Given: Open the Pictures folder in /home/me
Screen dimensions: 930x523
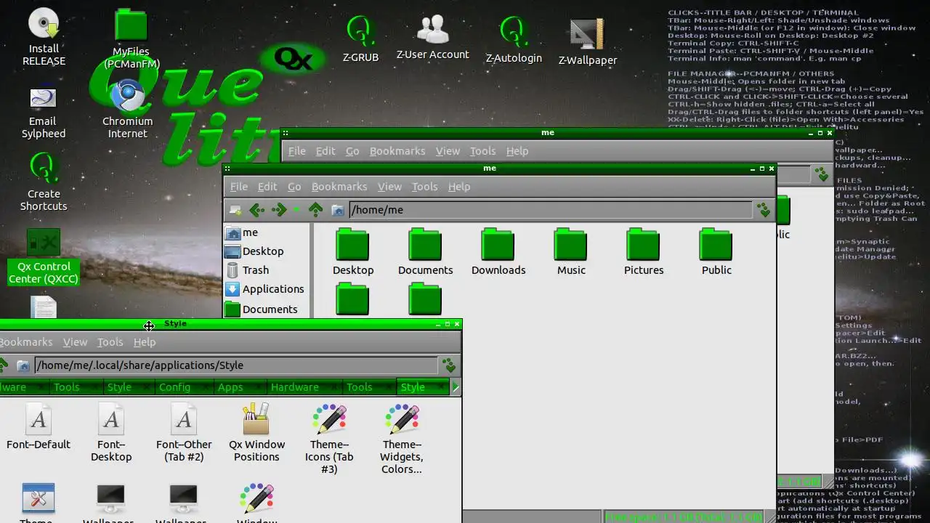Looking at the screenshot, I should tap(644, 251).
